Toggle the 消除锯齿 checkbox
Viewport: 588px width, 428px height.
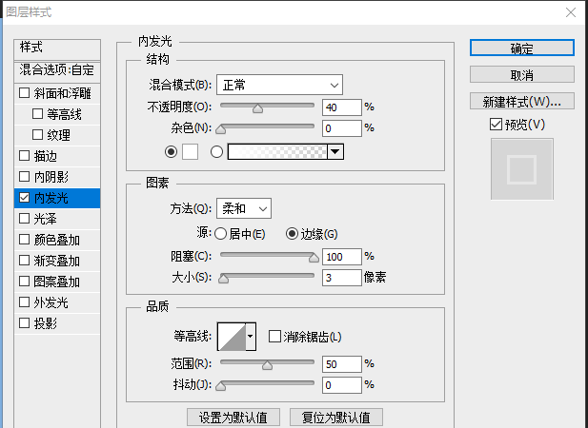pos(274,337)
